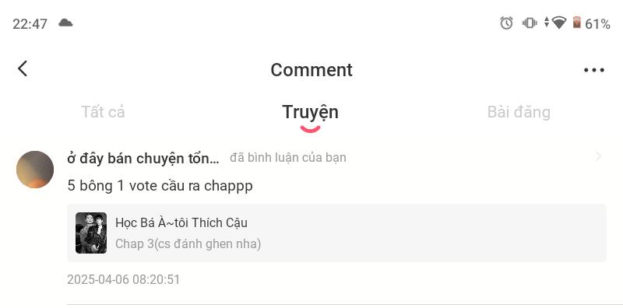The width and height of the screenshot is (623, 308).
Task: Open the story cover thumbnail
Action: (91, 233)
